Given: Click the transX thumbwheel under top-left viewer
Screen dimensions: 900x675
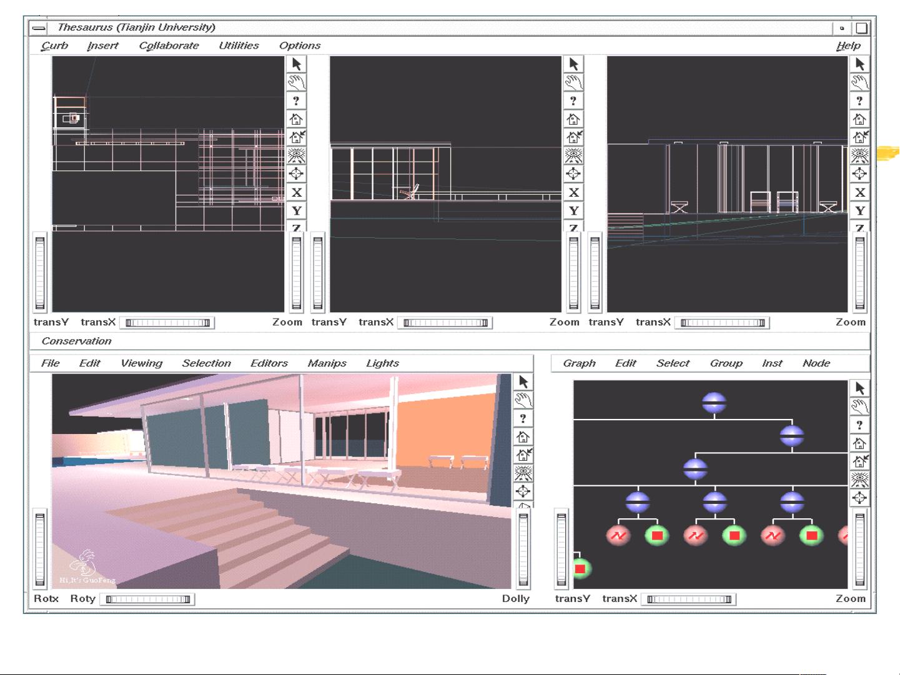Looking at the screenshot, I should 167,323.
